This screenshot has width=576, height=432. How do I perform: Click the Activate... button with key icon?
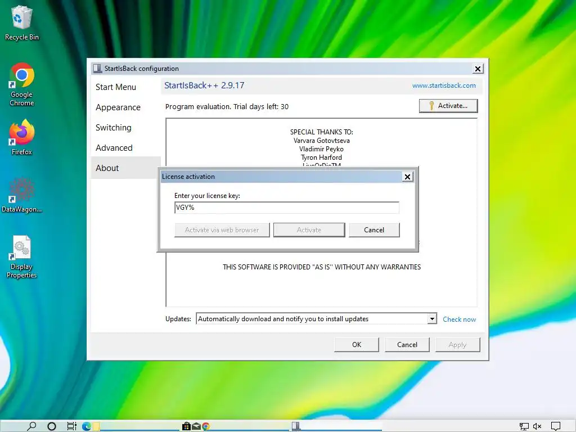pyautogui.click(x=448, y=106)
